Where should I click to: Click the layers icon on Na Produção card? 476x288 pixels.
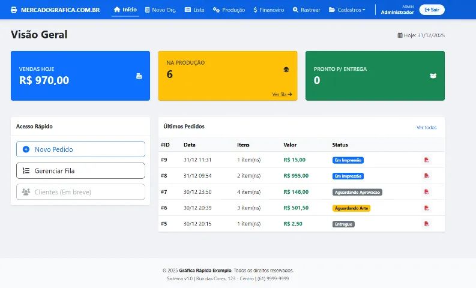click(x=286, y=70)
